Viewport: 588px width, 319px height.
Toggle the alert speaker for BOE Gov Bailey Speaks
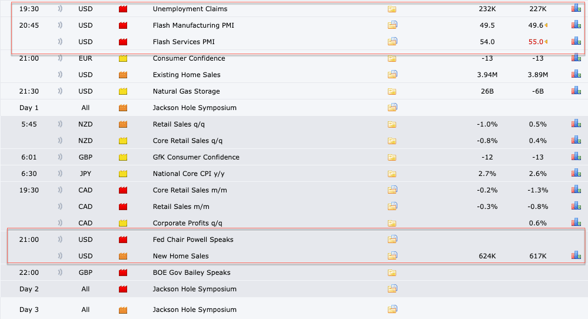[61, 273]
